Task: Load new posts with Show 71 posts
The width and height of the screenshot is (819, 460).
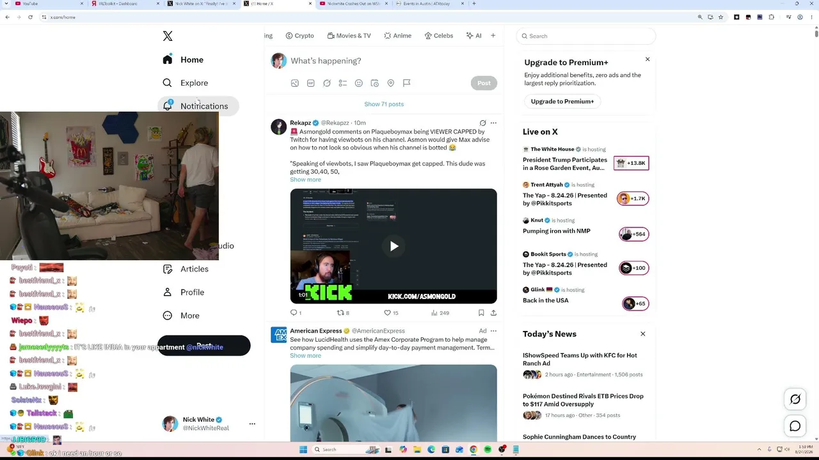Action: pos(384,104)
